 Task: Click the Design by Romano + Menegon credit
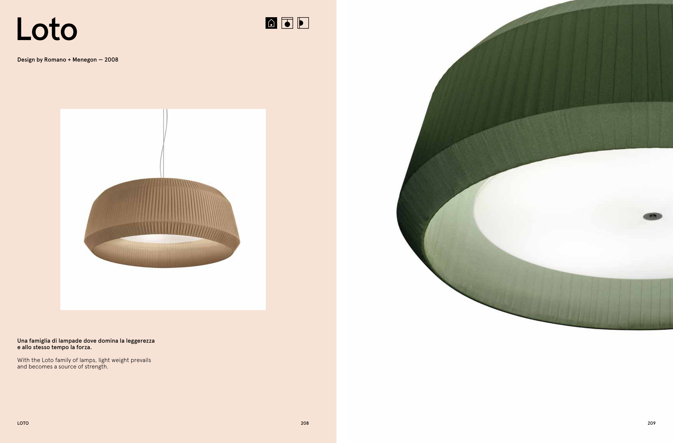click(68, 60)
